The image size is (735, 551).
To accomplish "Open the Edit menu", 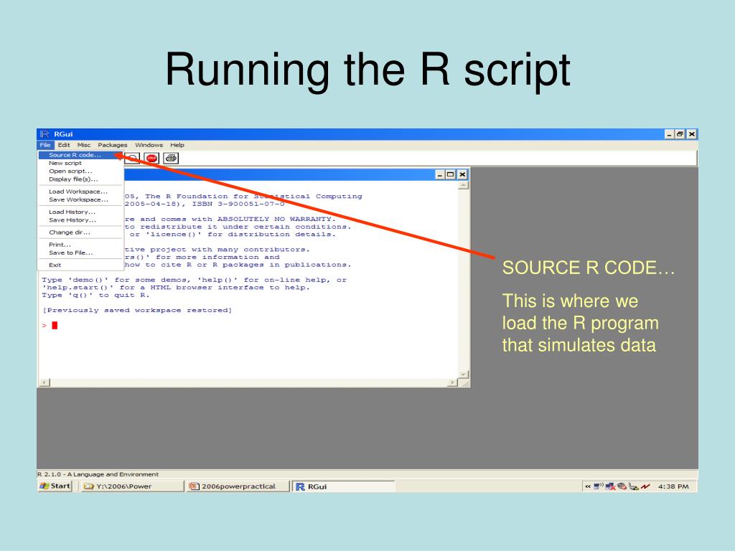I will pyautogui.click(x=64, y=145).
